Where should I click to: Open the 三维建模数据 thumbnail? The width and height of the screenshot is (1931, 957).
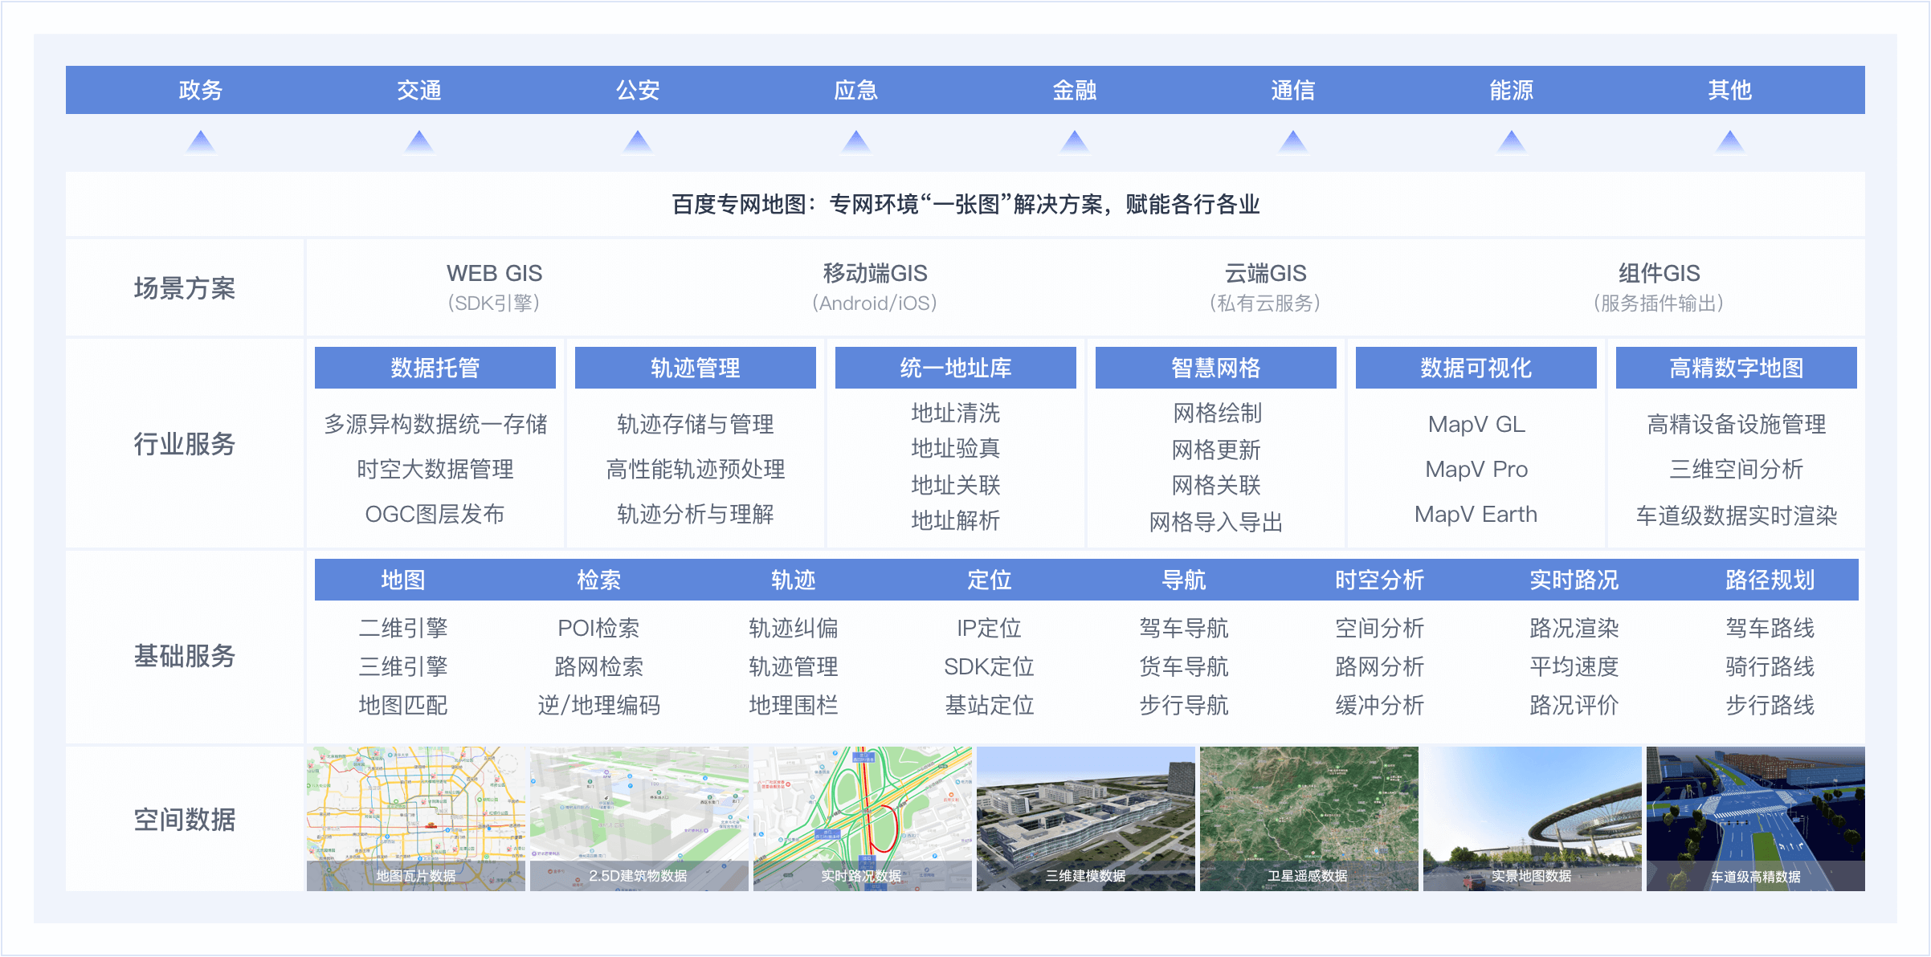pyautogui.click(x=1086, y=819)
